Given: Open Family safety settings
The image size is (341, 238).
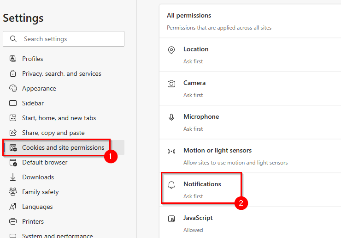Looking at the screenshot, I should click(41, 192).
